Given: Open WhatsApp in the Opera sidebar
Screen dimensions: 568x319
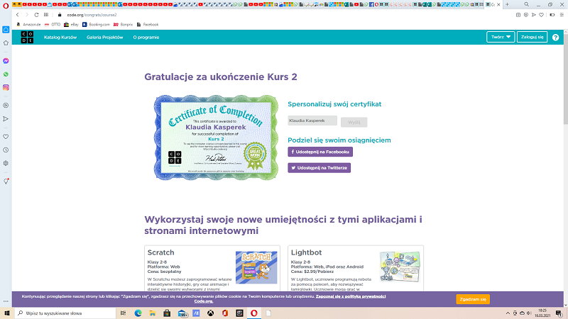Looking at the screenshot, I should (x=6, y=74).
